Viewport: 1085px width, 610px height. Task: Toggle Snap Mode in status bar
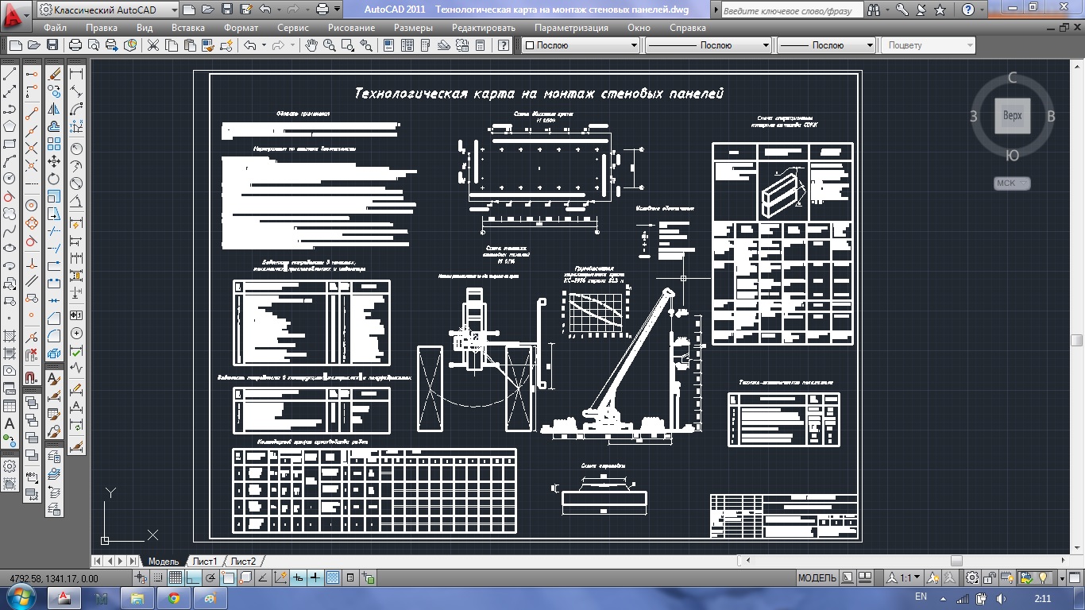coord(158,577)
